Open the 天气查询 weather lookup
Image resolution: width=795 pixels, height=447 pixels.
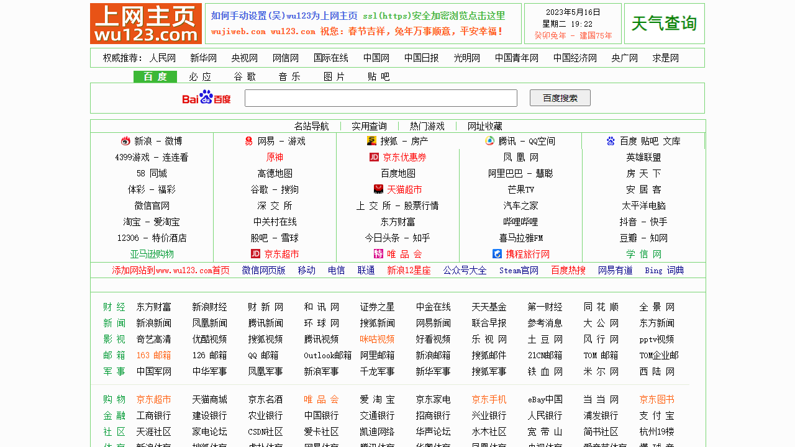(663, 24)
